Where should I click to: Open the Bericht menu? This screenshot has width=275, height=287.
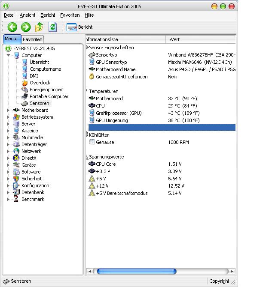pos(48,15)
